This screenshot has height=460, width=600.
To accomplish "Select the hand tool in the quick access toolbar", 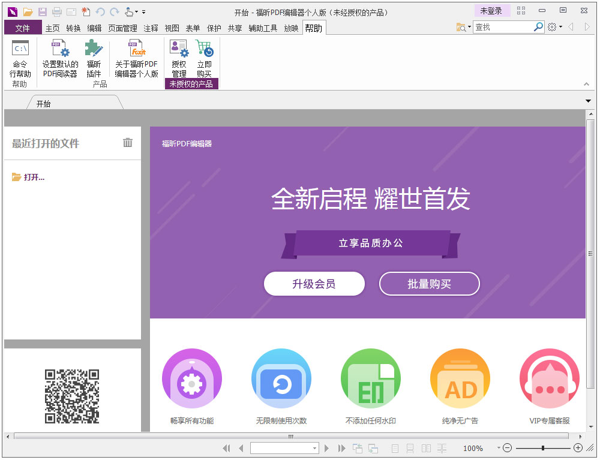I will (128, 11).
